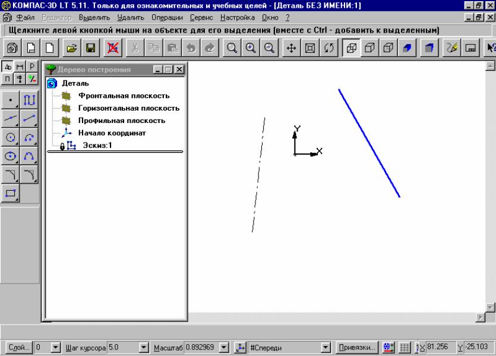Viewport: 496px width, 356px height.
Task: Select the Circle drawing tool
Action: [11, 137]
